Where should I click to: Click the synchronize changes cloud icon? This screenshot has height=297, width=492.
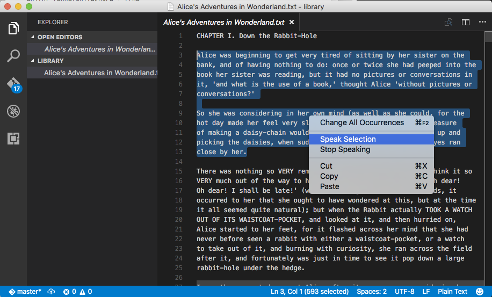tap(52, 292)
